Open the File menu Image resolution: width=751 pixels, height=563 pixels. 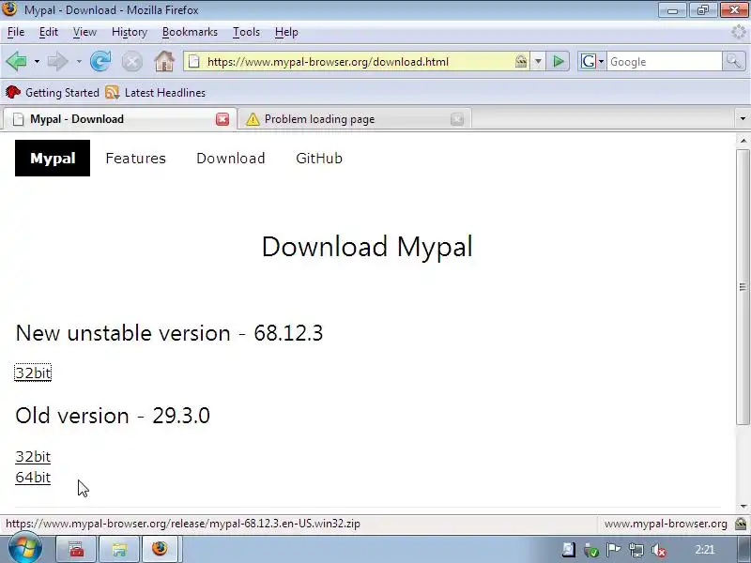(x=16, y=32)
